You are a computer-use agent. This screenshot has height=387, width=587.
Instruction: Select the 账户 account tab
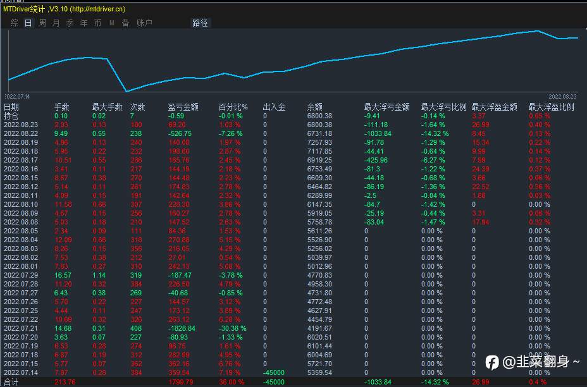click(144, 23)
